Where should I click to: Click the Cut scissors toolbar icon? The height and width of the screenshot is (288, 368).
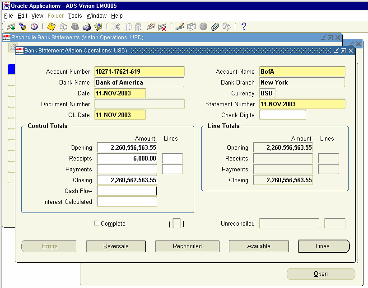[116, 27]
